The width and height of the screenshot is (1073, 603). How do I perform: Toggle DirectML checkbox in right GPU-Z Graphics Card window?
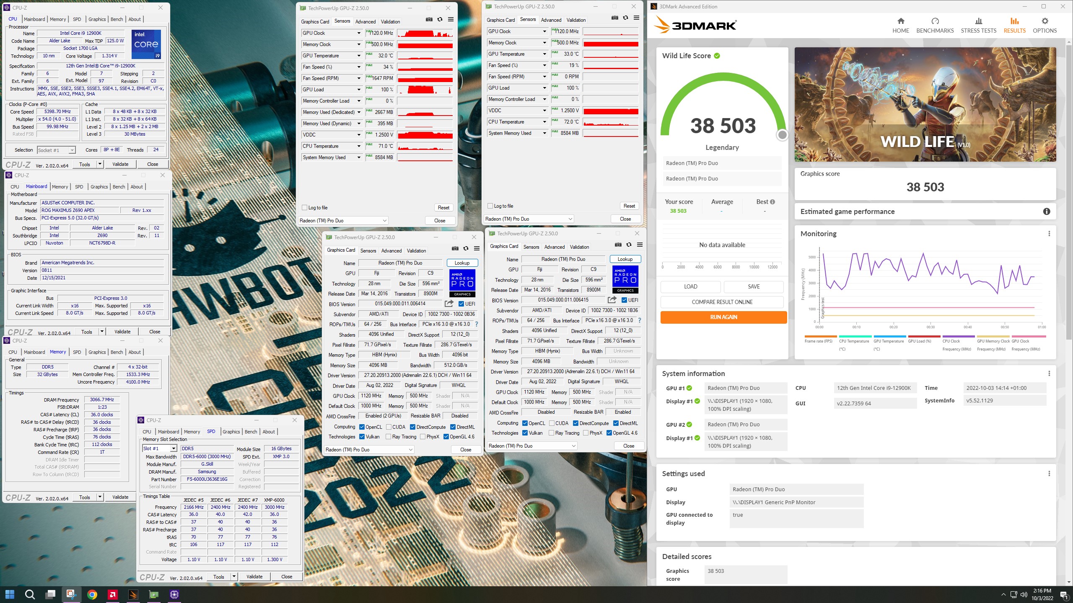click(616, 423)
